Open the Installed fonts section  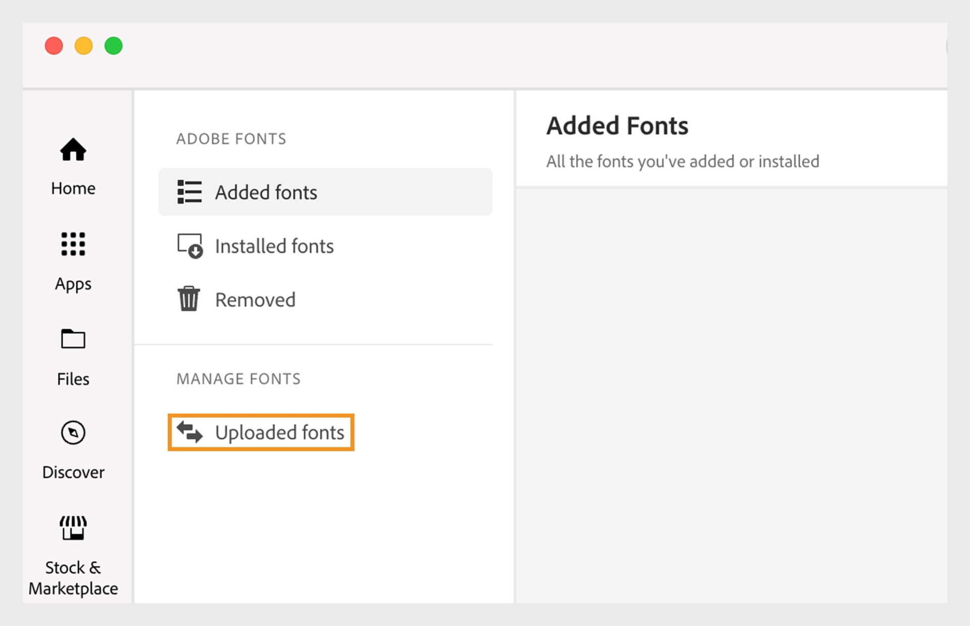tap(274, 246)
